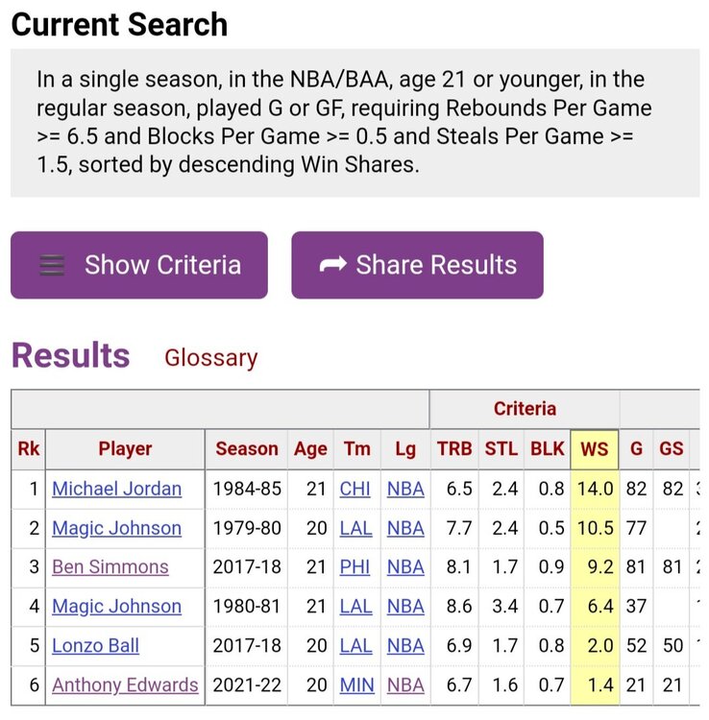Open the Ben Simmons player link
This screenshot has height=720, width=709.
coord(110,566)
